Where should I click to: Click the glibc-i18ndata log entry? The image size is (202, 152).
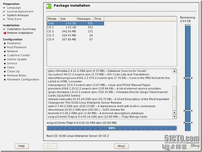97,71
